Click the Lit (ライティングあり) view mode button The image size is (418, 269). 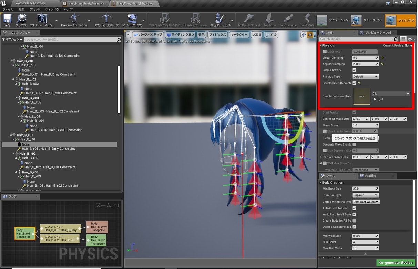pos(180,35)
